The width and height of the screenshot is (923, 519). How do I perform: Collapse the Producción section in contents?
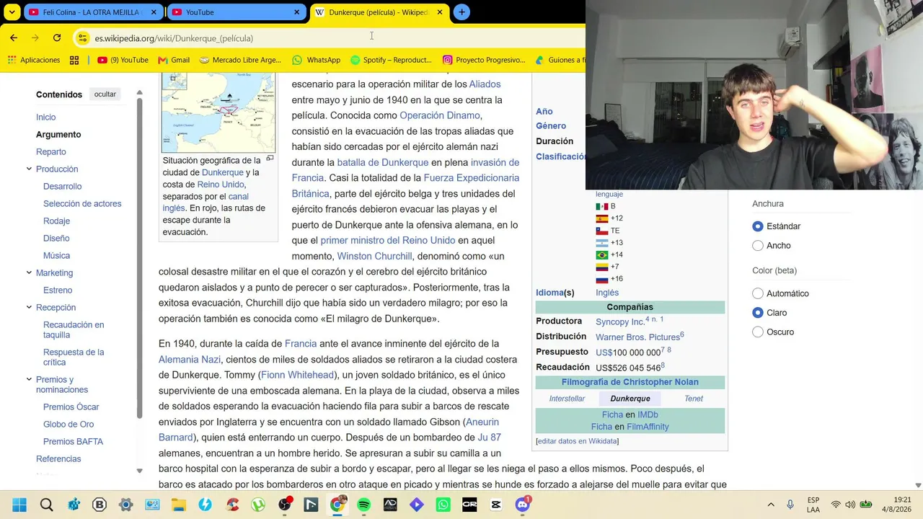tap(29, 169)
